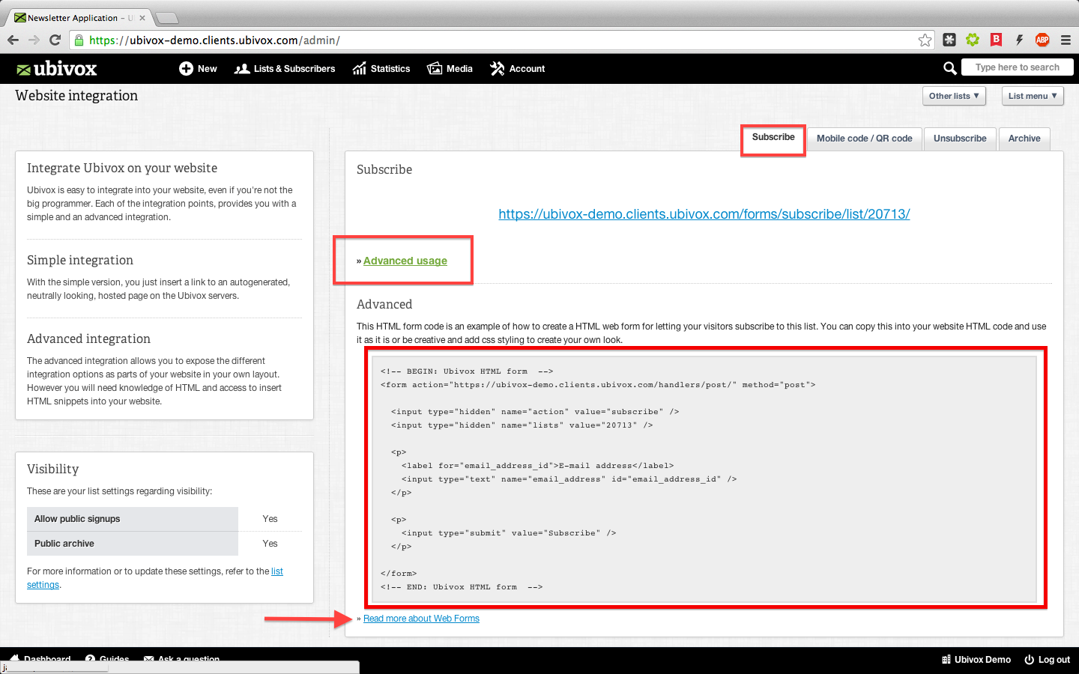Click the 'Subscribe' panel heading
Screen dimensions: 1079x674
(x=384, y=170)
